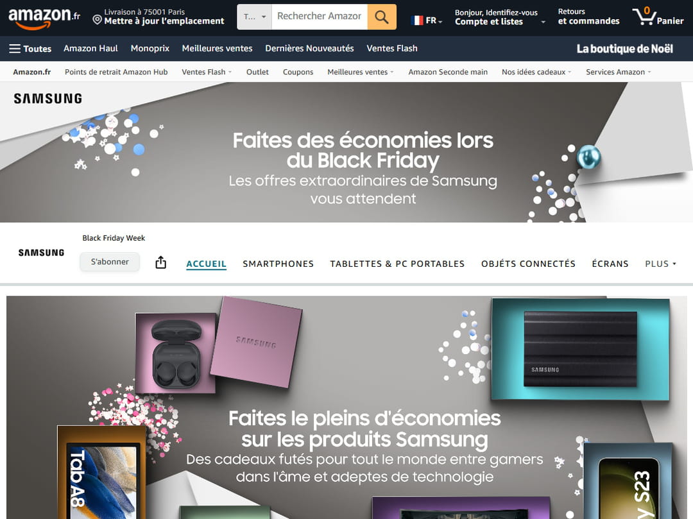This screenshot has height=519, width=693.
Task: Click the French flag language icon
Action: 417,21
